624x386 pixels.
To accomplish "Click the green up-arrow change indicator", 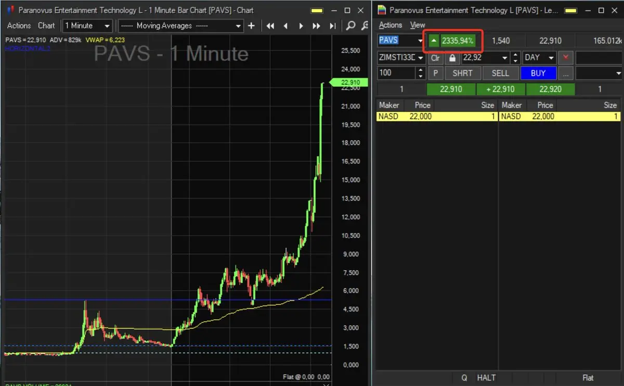I will (x=434, y=41).
